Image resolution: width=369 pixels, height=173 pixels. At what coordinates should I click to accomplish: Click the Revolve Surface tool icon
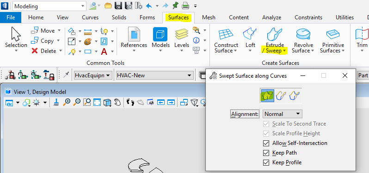coord(303,34)
